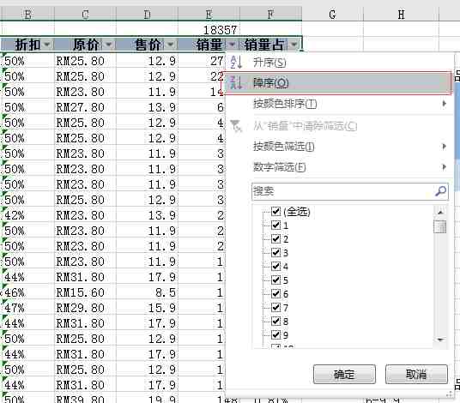Click the 确定 button
Viewport: 460px width, 403px height.
[x=344, y=375]
